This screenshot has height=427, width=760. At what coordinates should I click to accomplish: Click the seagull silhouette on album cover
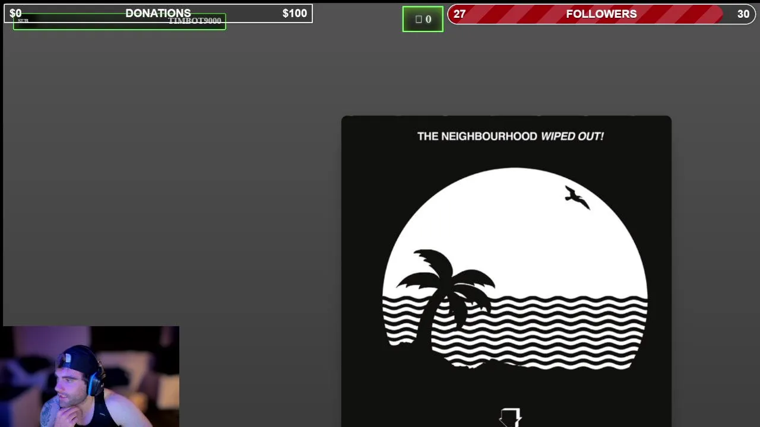pos(577,197)
